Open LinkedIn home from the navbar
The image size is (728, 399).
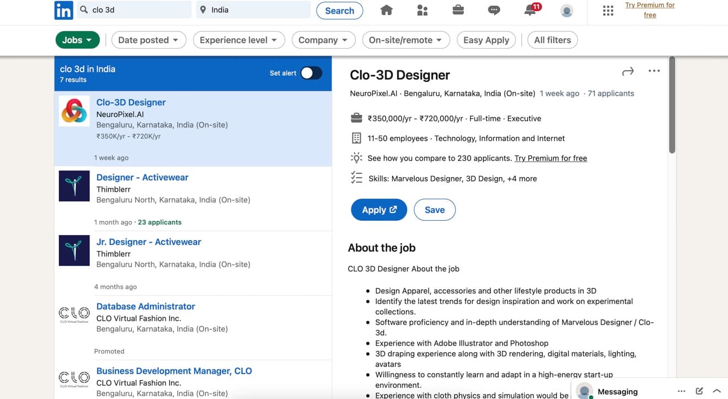[386, 9]
